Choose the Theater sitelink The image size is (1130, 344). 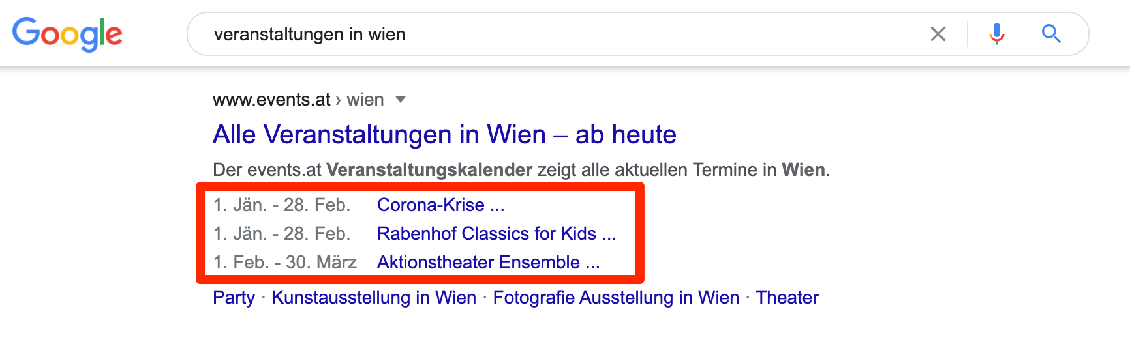point(787,298)
